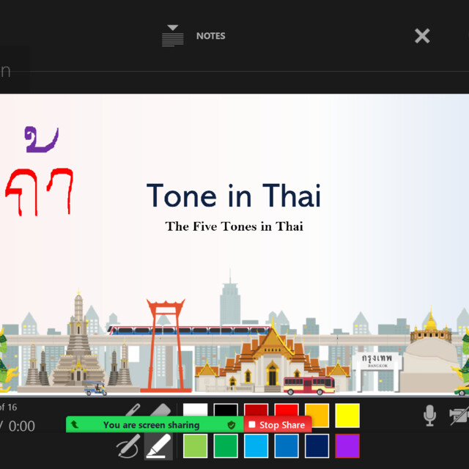Pick the yellow color swatch
The width and height of the screenshot is (469, 469).
pyautogui.click(x=347, y=416)
